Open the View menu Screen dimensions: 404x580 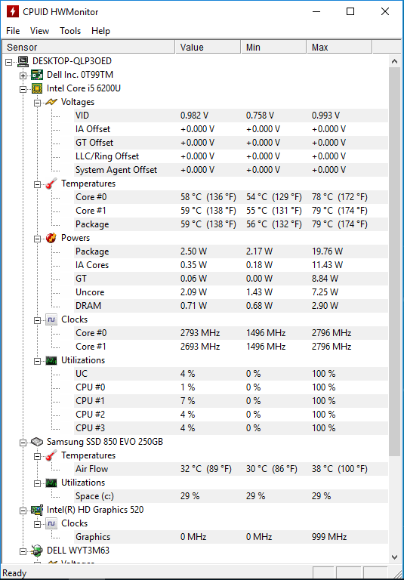39,31
